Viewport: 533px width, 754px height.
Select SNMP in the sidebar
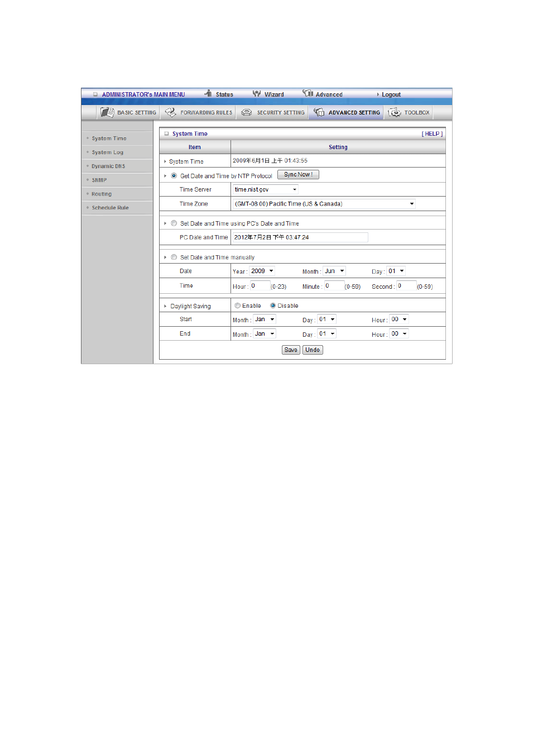pos(99,180)
